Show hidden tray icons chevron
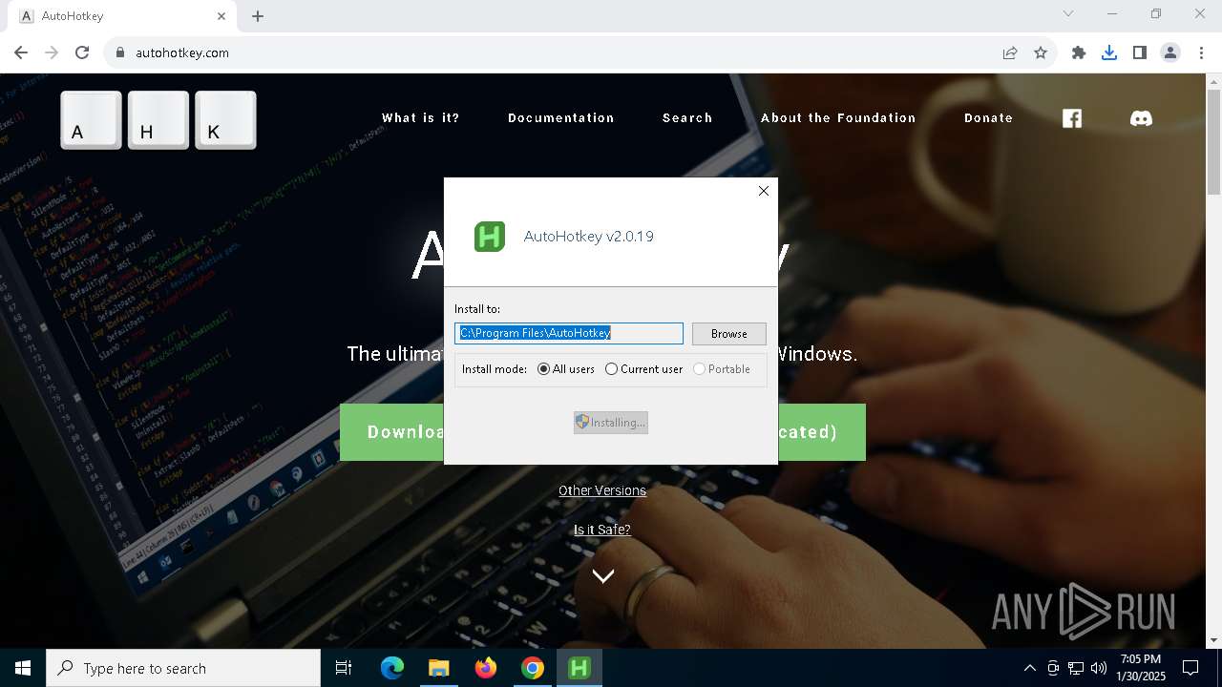Viewport: 1222px width, 687px height. point(1029,668)
